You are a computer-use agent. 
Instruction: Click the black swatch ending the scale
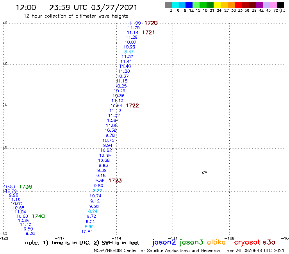click(x=280, y=5)
